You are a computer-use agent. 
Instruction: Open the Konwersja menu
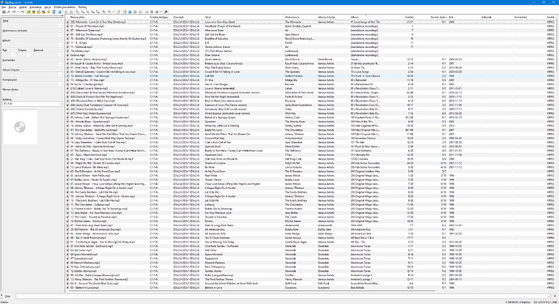coord(36,7)
